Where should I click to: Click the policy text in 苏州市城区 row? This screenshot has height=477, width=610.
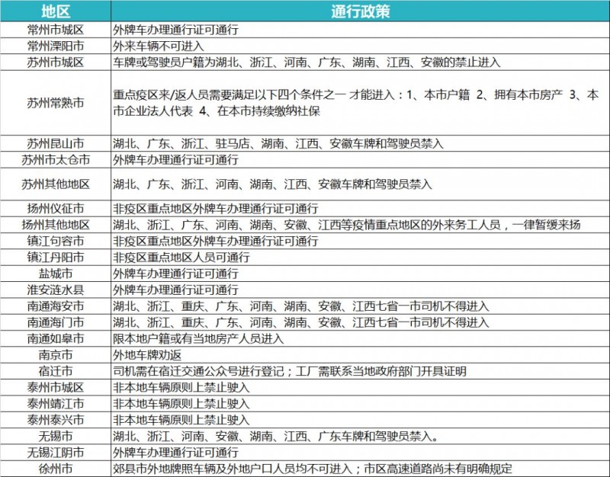pyautogui.click(x=307, y=62)
